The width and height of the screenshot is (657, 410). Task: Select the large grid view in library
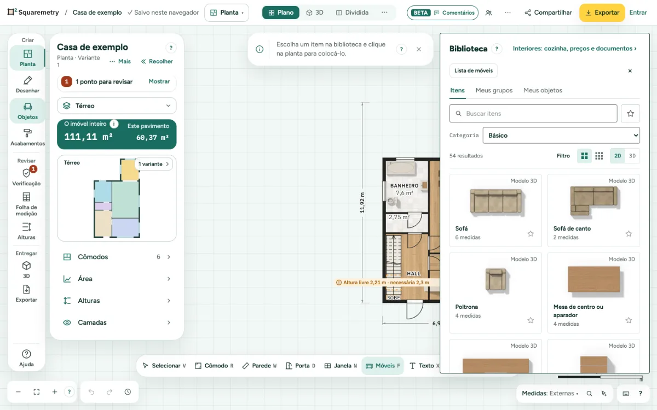[585, 156]
